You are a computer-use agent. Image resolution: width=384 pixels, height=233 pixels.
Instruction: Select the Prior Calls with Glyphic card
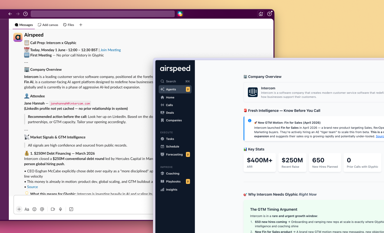point(363,163)
